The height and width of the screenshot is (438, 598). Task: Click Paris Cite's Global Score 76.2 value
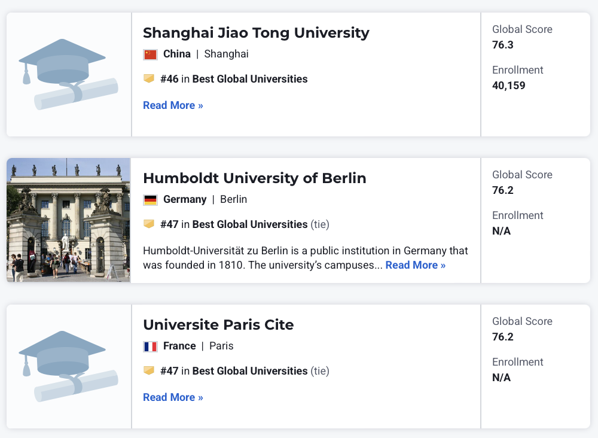(503, 337)
